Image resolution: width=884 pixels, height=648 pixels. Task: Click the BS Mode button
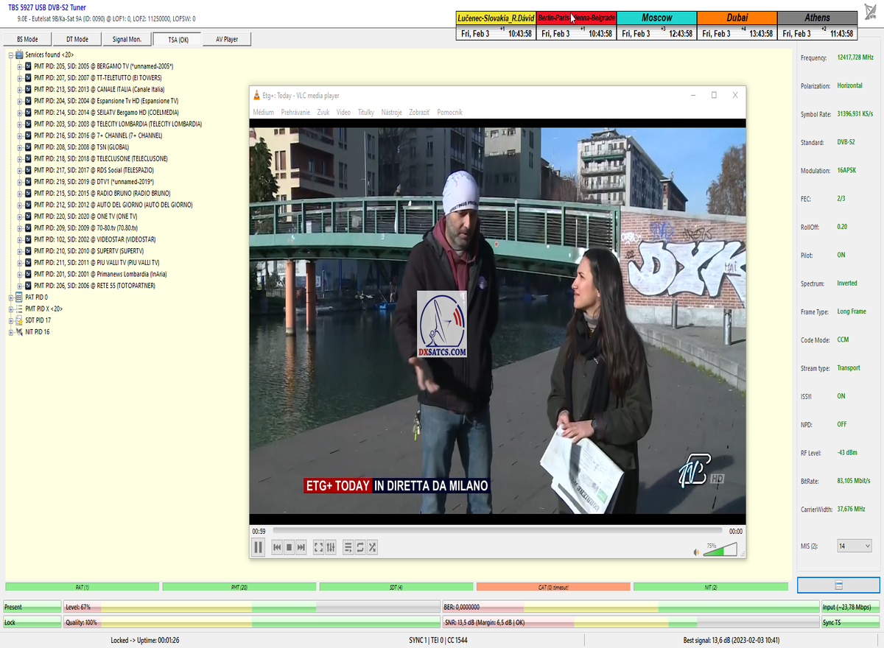pos(27,39)
